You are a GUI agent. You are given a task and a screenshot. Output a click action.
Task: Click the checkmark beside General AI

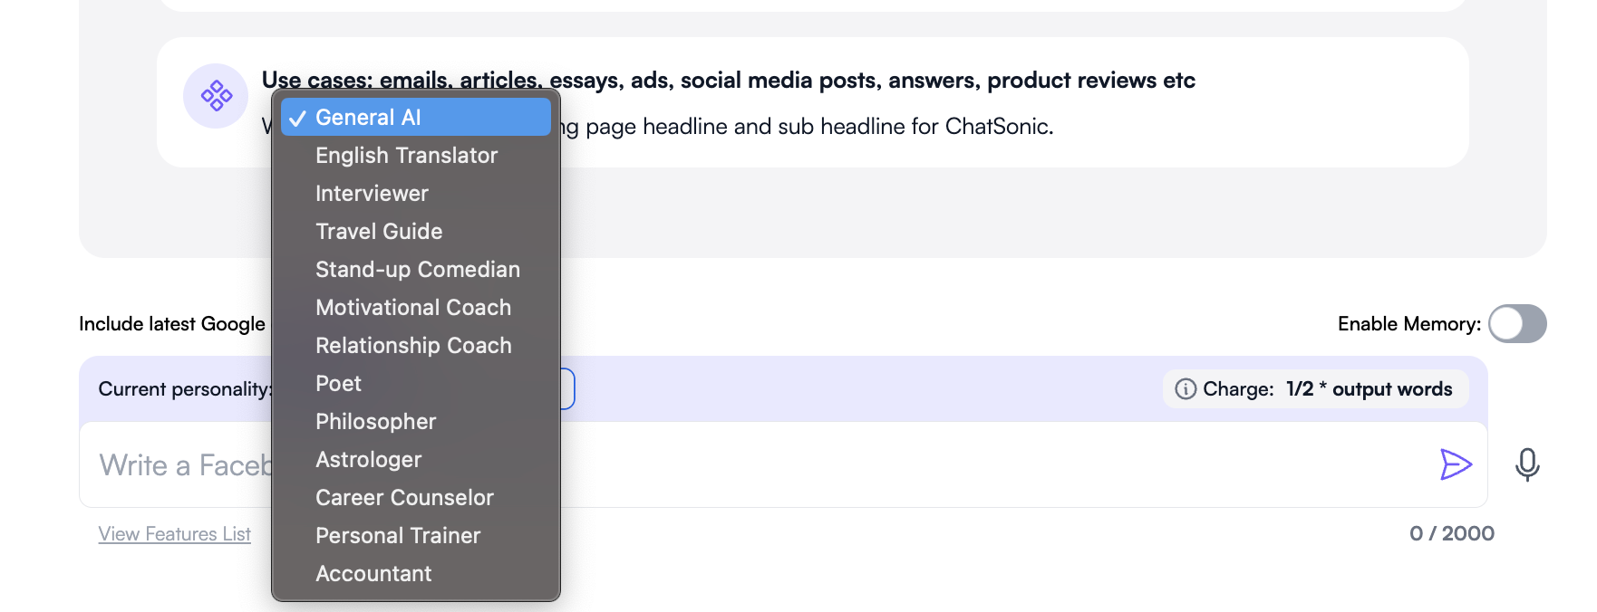click(x=299, y=116)
